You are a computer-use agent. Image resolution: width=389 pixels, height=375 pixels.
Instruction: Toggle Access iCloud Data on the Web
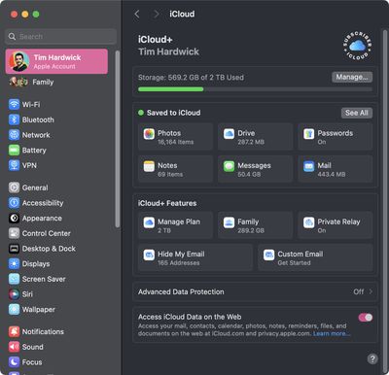click(x=366, y=318)
